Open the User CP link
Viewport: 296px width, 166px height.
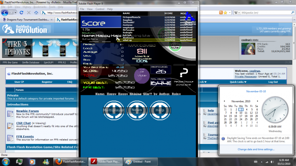pos(19,82)
